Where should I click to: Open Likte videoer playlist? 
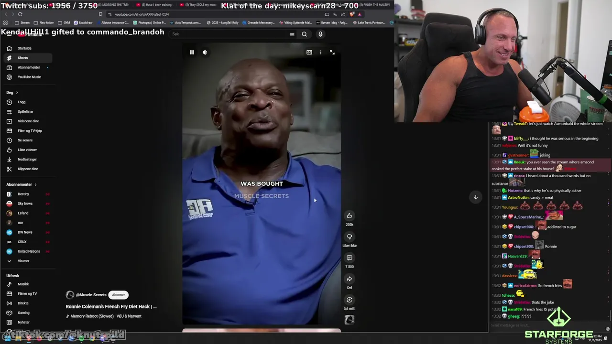[28, 150]
